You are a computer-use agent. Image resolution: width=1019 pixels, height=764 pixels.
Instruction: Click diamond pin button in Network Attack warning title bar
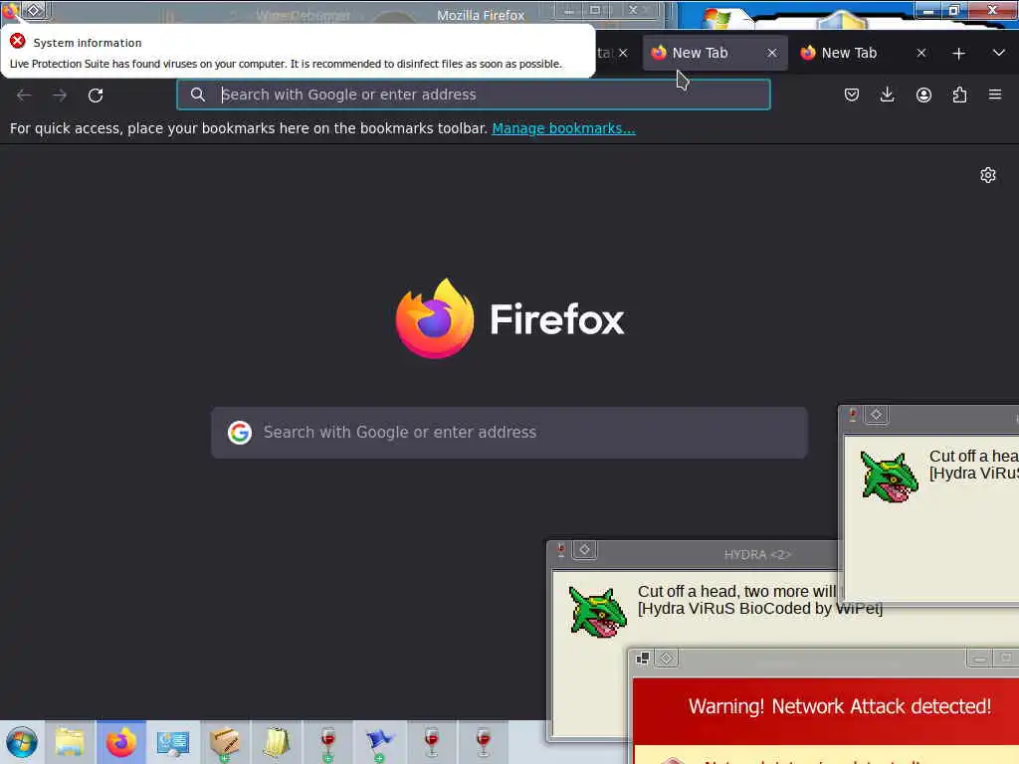666,659
